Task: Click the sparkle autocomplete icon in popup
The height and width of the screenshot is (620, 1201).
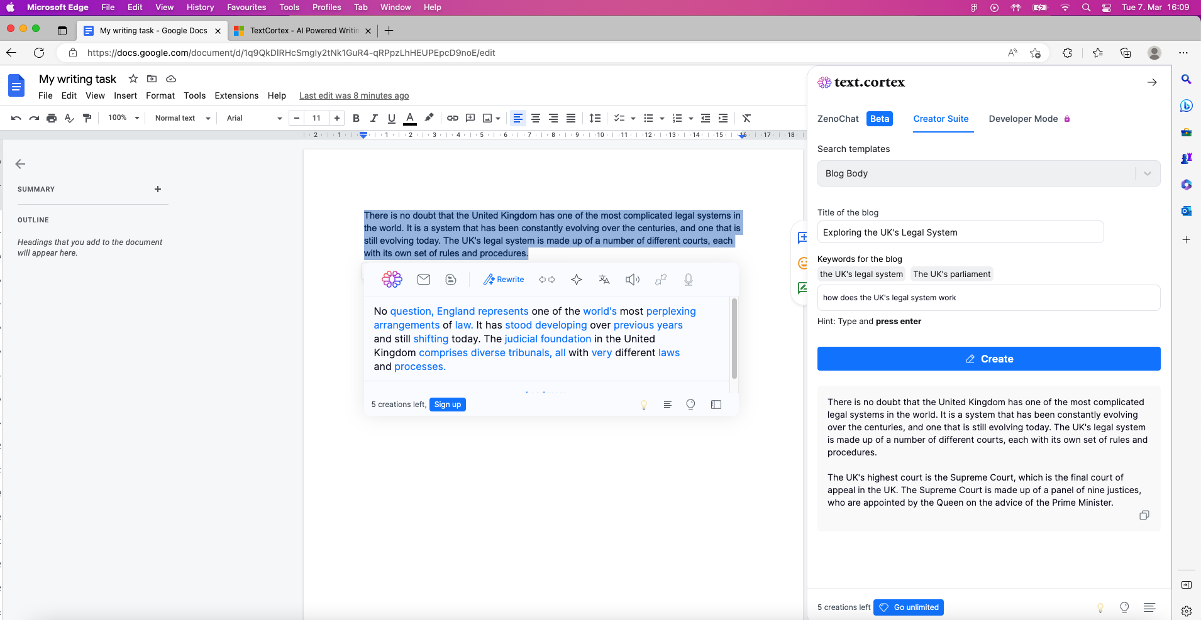Action: 577,280
